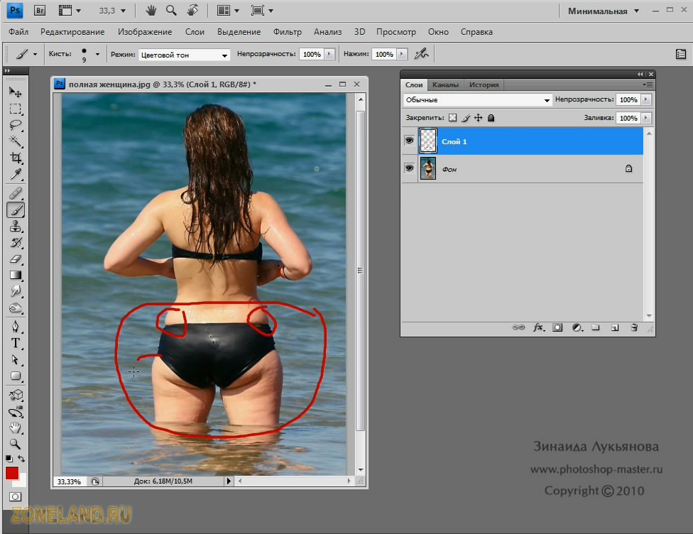
Task: Hide the Фон layer
Action: 409,168
